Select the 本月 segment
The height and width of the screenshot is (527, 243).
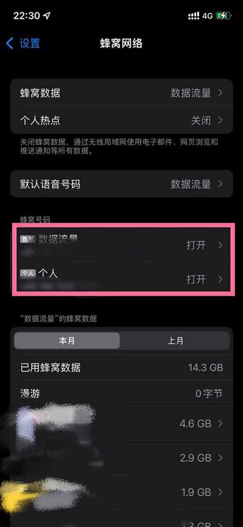click(x=67, y=341)
